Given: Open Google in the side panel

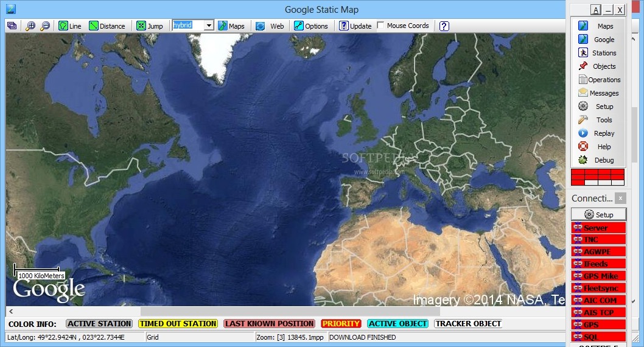Looking at the screenshot, I should (x=598, y=40).
